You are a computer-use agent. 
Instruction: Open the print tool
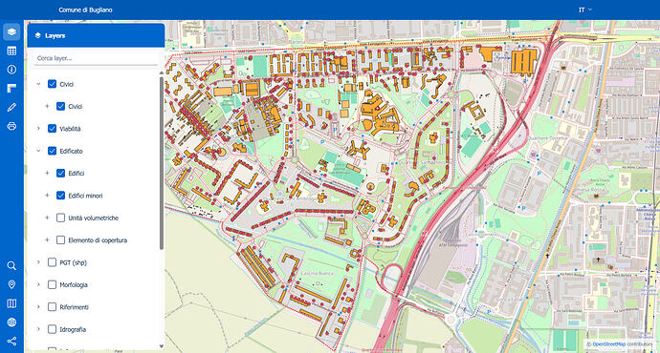(11, 126)
